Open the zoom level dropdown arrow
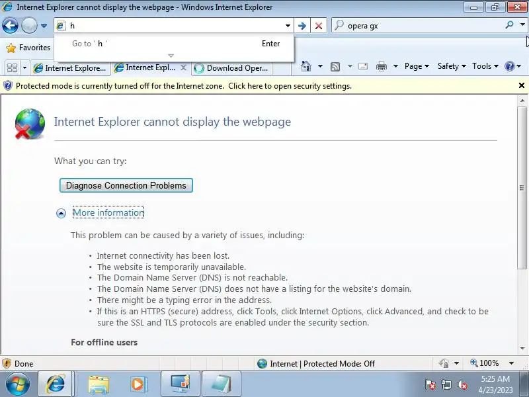Image resolution: width=529 pixels, height=397 pixels. click(x=511, y=363)
